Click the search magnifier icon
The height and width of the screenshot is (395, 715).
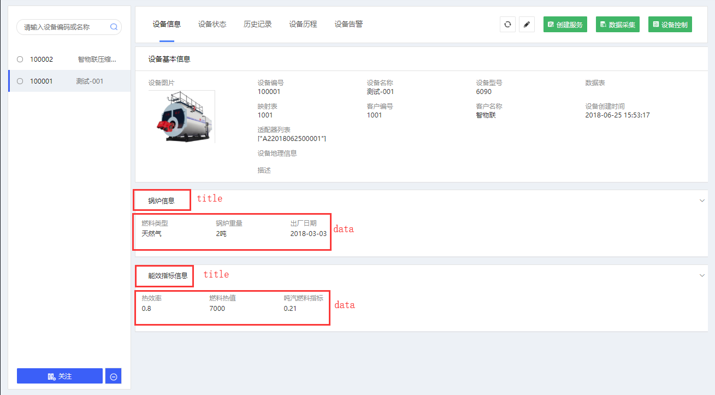coord(114,27)
